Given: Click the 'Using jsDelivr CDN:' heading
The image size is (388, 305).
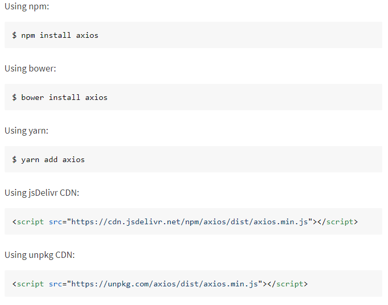Looking at the screenshot, I should [x=42, y=193].
